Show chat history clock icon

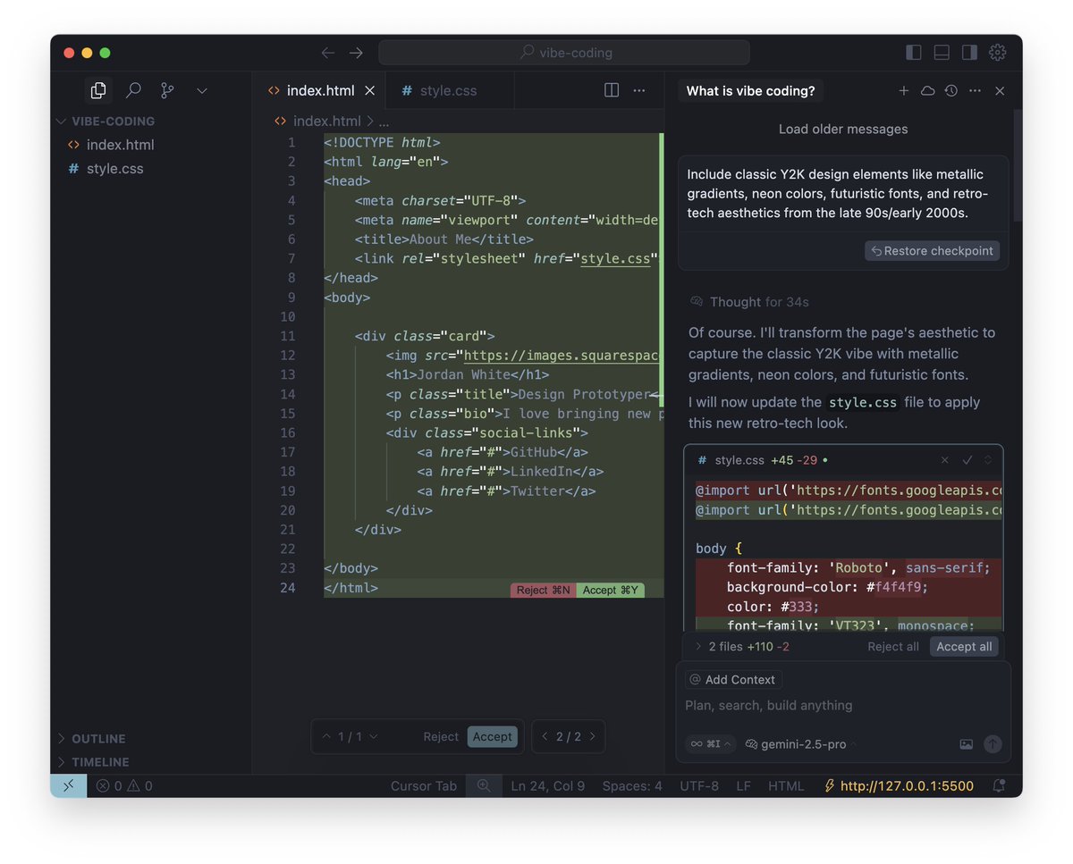(x=951, y=91)
